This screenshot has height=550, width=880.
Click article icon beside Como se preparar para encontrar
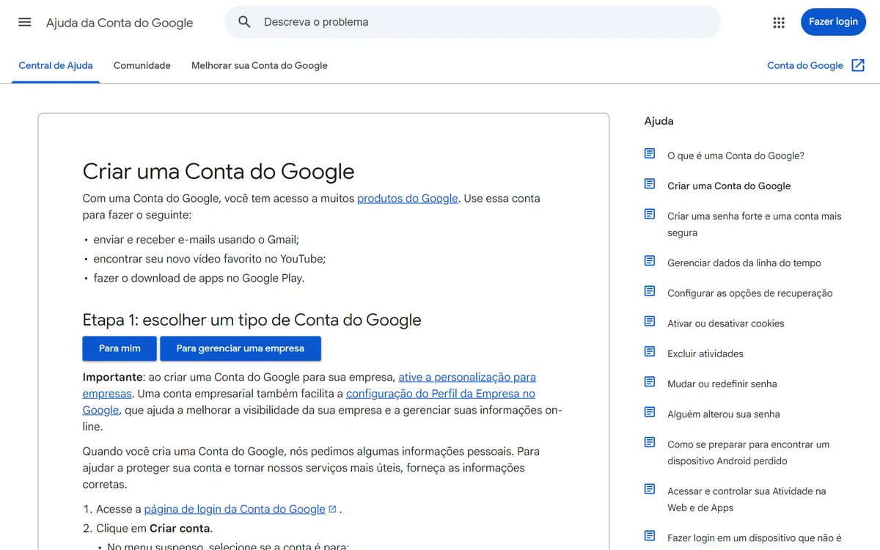[x=650, y=441]
